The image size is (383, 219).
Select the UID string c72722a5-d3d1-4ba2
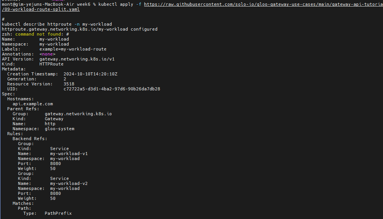(x=112, y=89)
